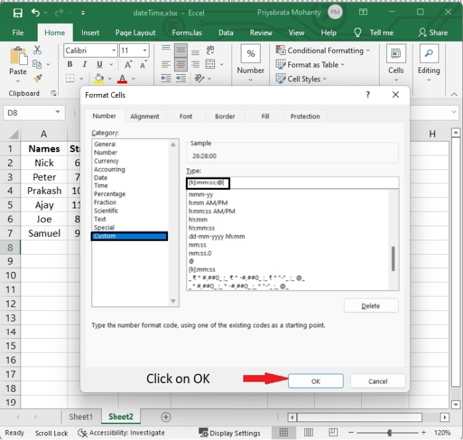This screenshot has width=463, height=440.
Task: Open Paste options dropdown arrow
Action: (x=18, y=81)
